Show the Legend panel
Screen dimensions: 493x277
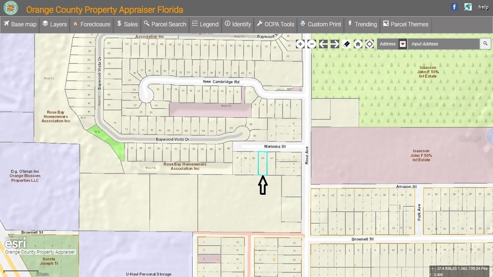point(205,24)
